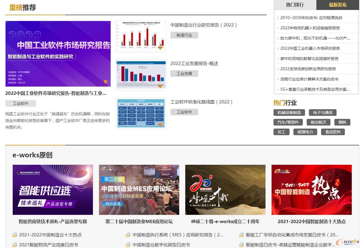Open the 智能供应链 技术巡礼 banner image
The width and height of the screenshot is (362, 248).
pyautogui.click(x=53, y=190)
